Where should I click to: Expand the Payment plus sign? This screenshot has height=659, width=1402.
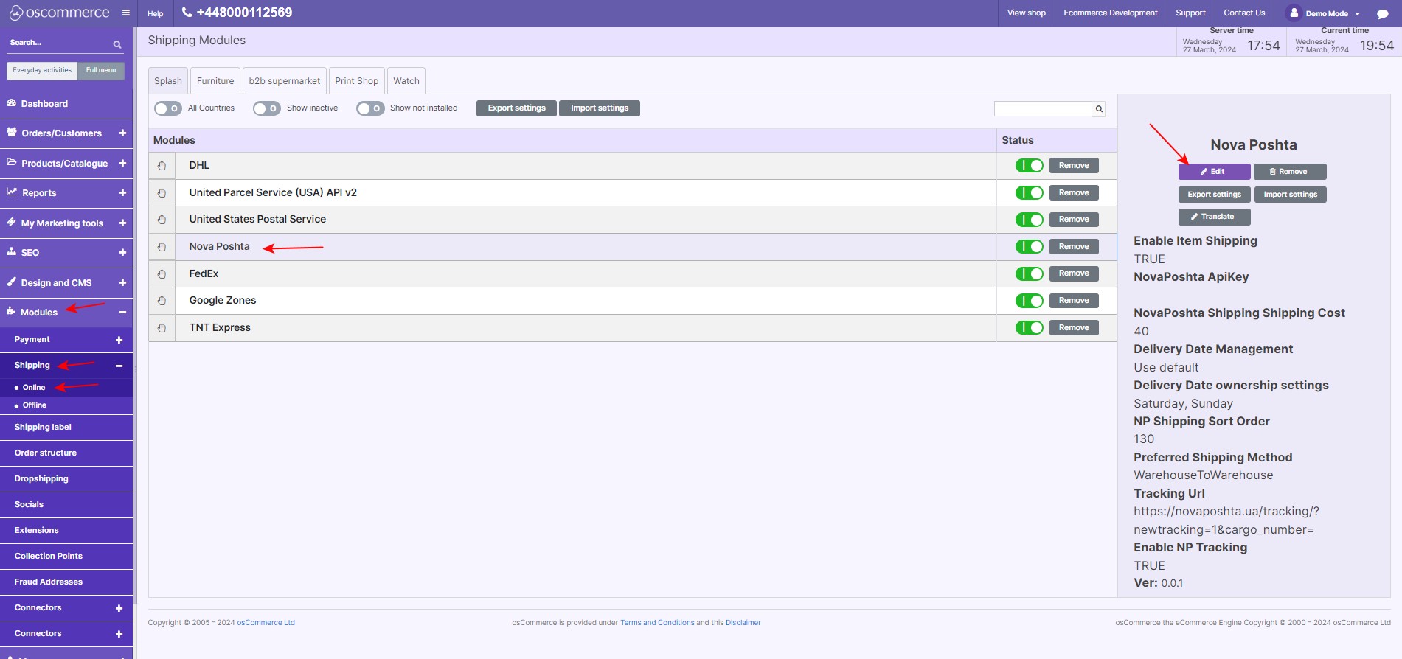(x=119, y=340)
